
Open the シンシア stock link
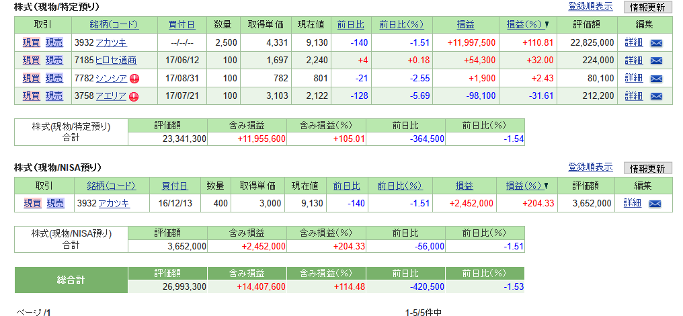(x=111, y=79)
